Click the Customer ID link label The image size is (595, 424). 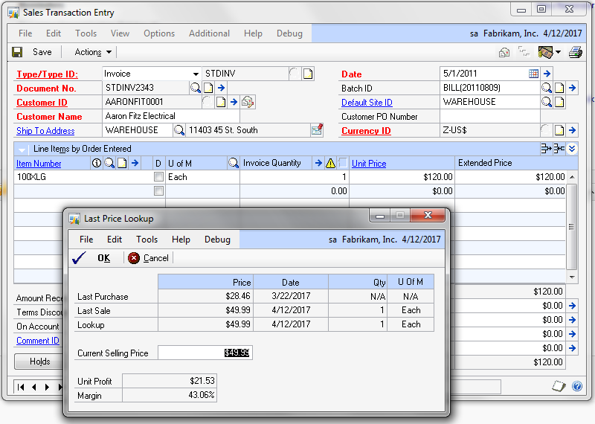pos(42,103)
